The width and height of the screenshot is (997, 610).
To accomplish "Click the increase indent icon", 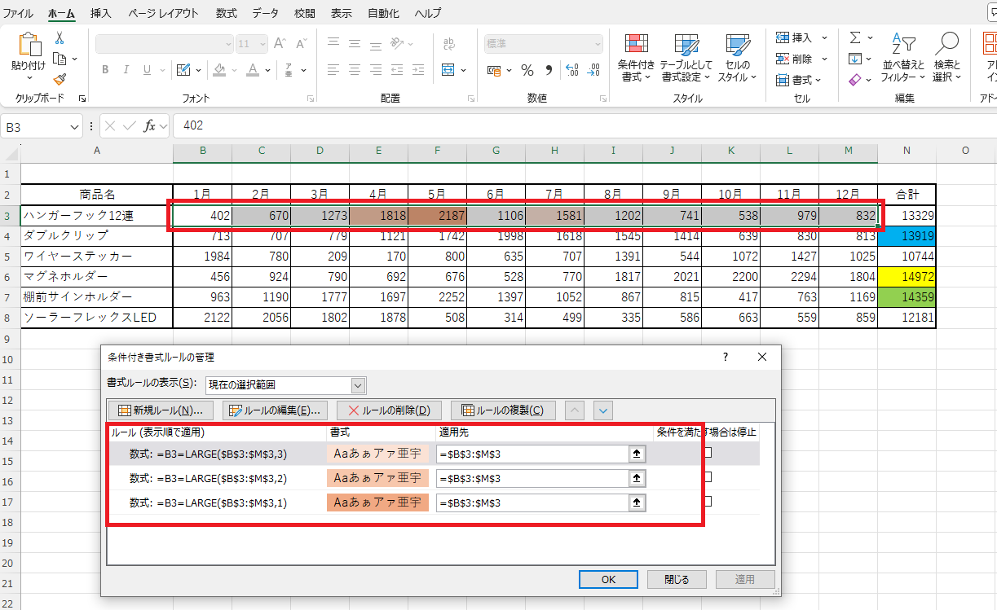I will (420, 70).
